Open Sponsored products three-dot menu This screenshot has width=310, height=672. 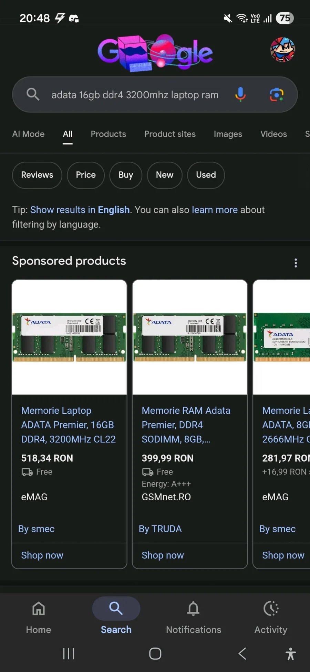(296, 263)
